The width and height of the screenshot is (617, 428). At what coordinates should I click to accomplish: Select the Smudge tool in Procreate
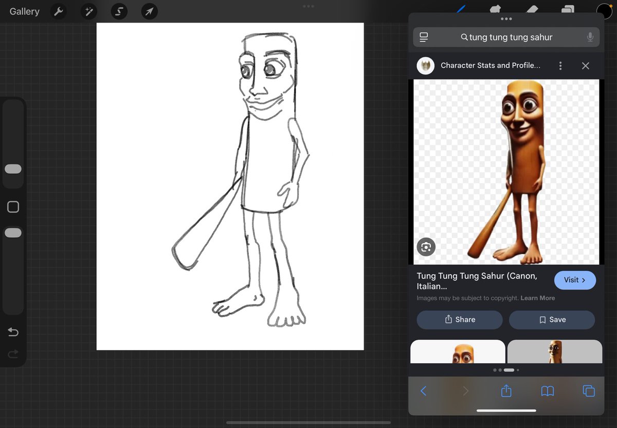[x=496, y=9]
